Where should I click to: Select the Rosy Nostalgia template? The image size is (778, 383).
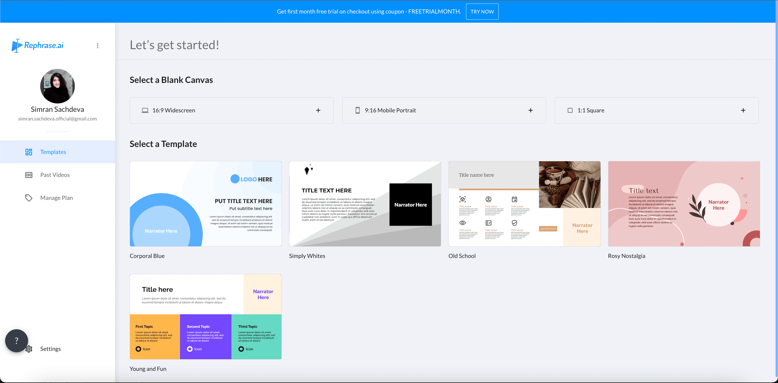pos(683,204)
